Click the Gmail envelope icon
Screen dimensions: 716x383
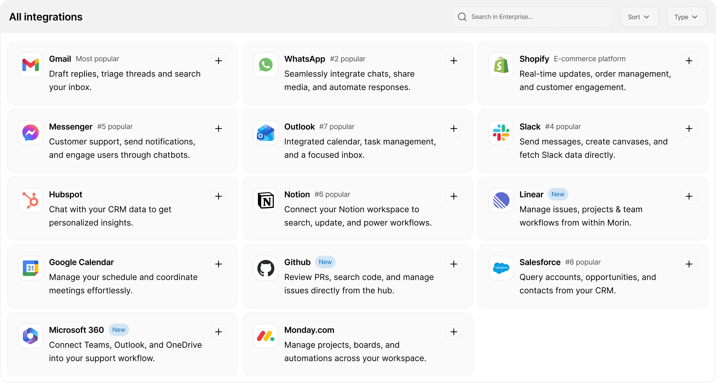click(30, 65)
